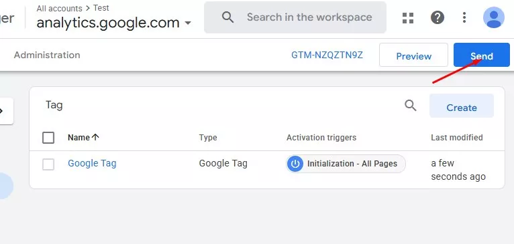Check the Google Tag row checkbox
Viewport: 514px width, 244px height.
(x=48, y=164)
